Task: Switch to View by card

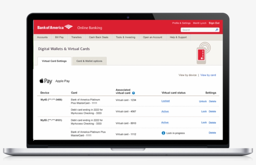Action: tap(208, 75)
